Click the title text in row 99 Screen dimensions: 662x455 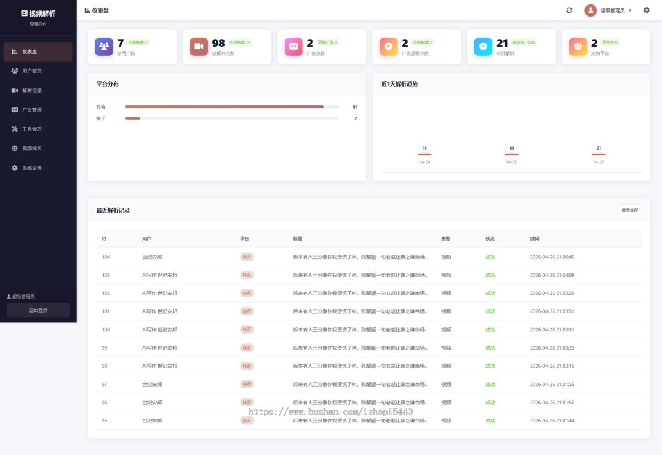point(361,348)
